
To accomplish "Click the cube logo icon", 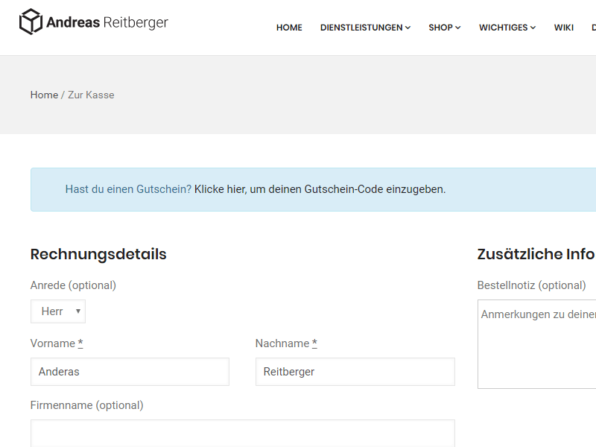I will coord(31,22).
